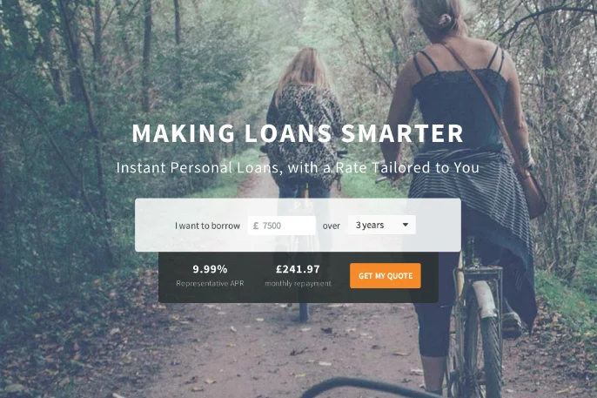The image size is (597, 398).
Task: Select the word LOANS in the headline
Action: [288, 133]
